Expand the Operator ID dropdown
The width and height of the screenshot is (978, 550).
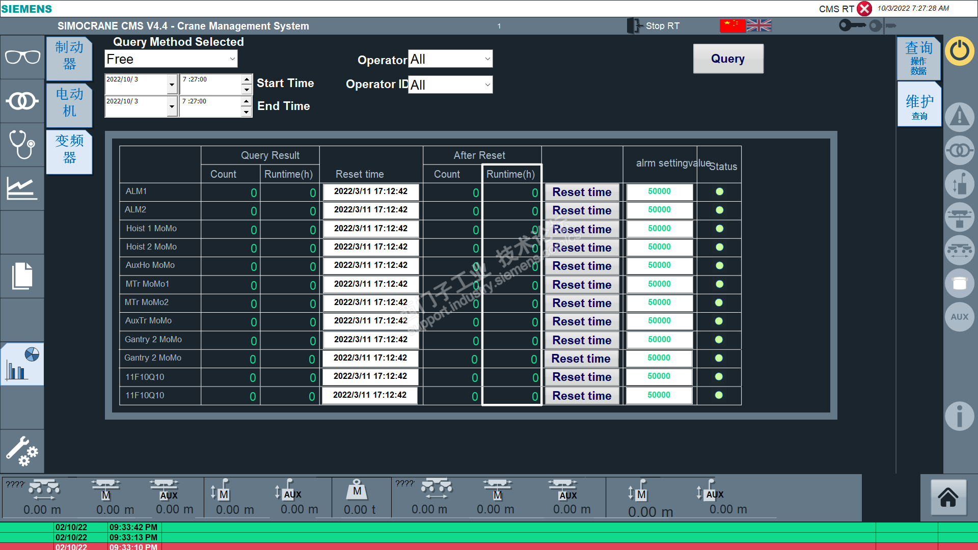(487, 85)
